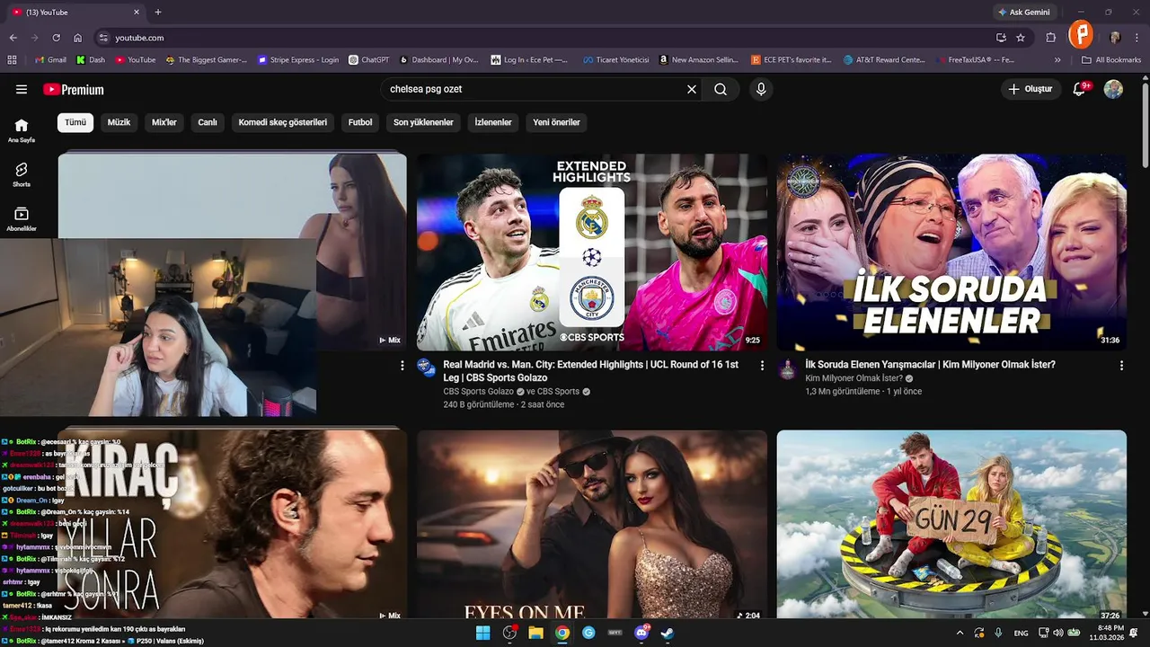Screen dimensions: 1150x647
Task: Open File Explorer from the taskbar
Action: 535,633
